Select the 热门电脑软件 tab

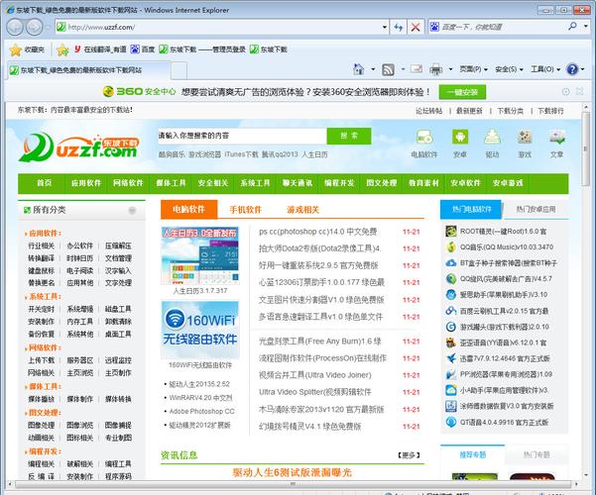[x=471, y=209]
